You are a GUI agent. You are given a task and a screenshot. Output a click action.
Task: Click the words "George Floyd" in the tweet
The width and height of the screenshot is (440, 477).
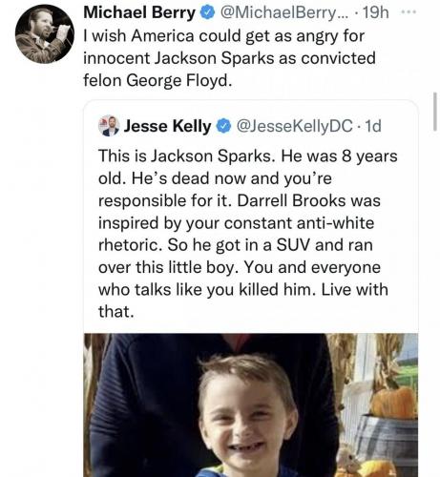point(179,80)
